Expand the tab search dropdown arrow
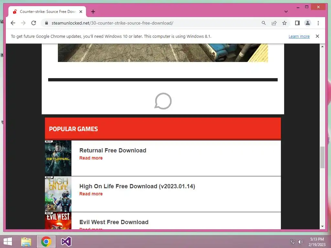This screenshot has width=331, height=248. [x=286, y=12]
